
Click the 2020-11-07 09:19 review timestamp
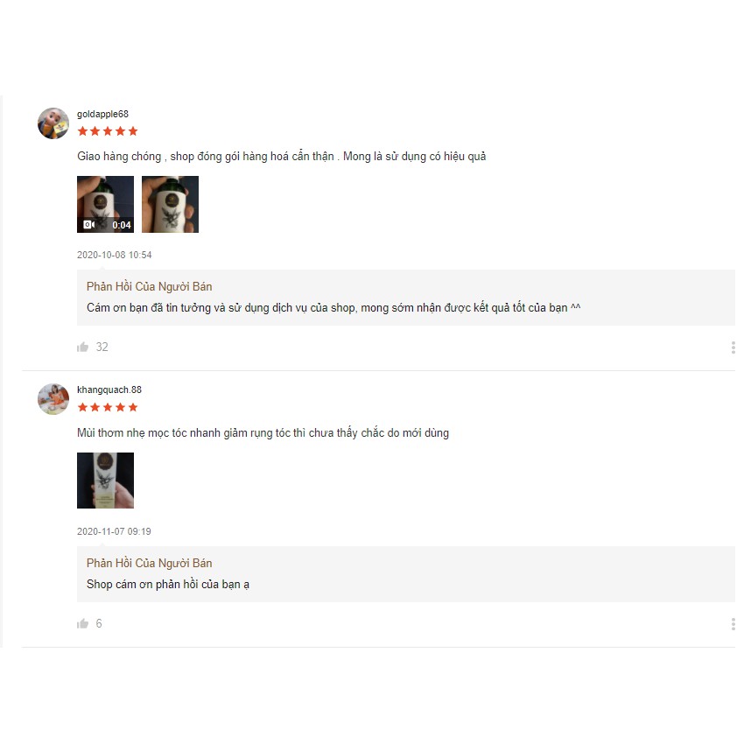click(114, 531)
